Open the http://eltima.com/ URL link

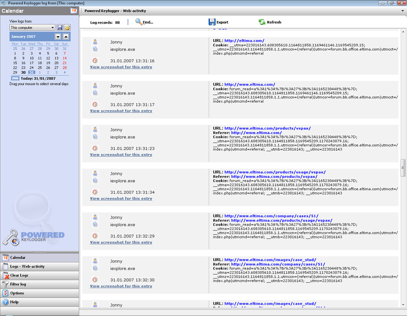[x=244, y=41]
